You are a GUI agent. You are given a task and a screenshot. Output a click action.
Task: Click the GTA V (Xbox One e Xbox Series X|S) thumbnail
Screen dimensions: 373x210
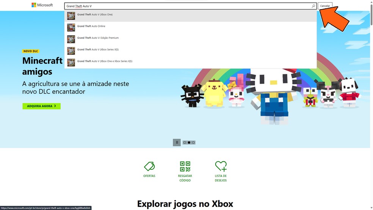[71, 63]
